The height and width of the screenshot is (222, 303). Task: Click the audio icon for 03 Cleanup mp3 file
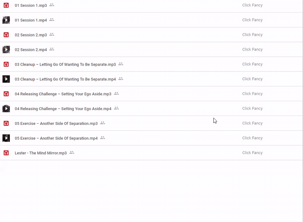tap(6, 64)
